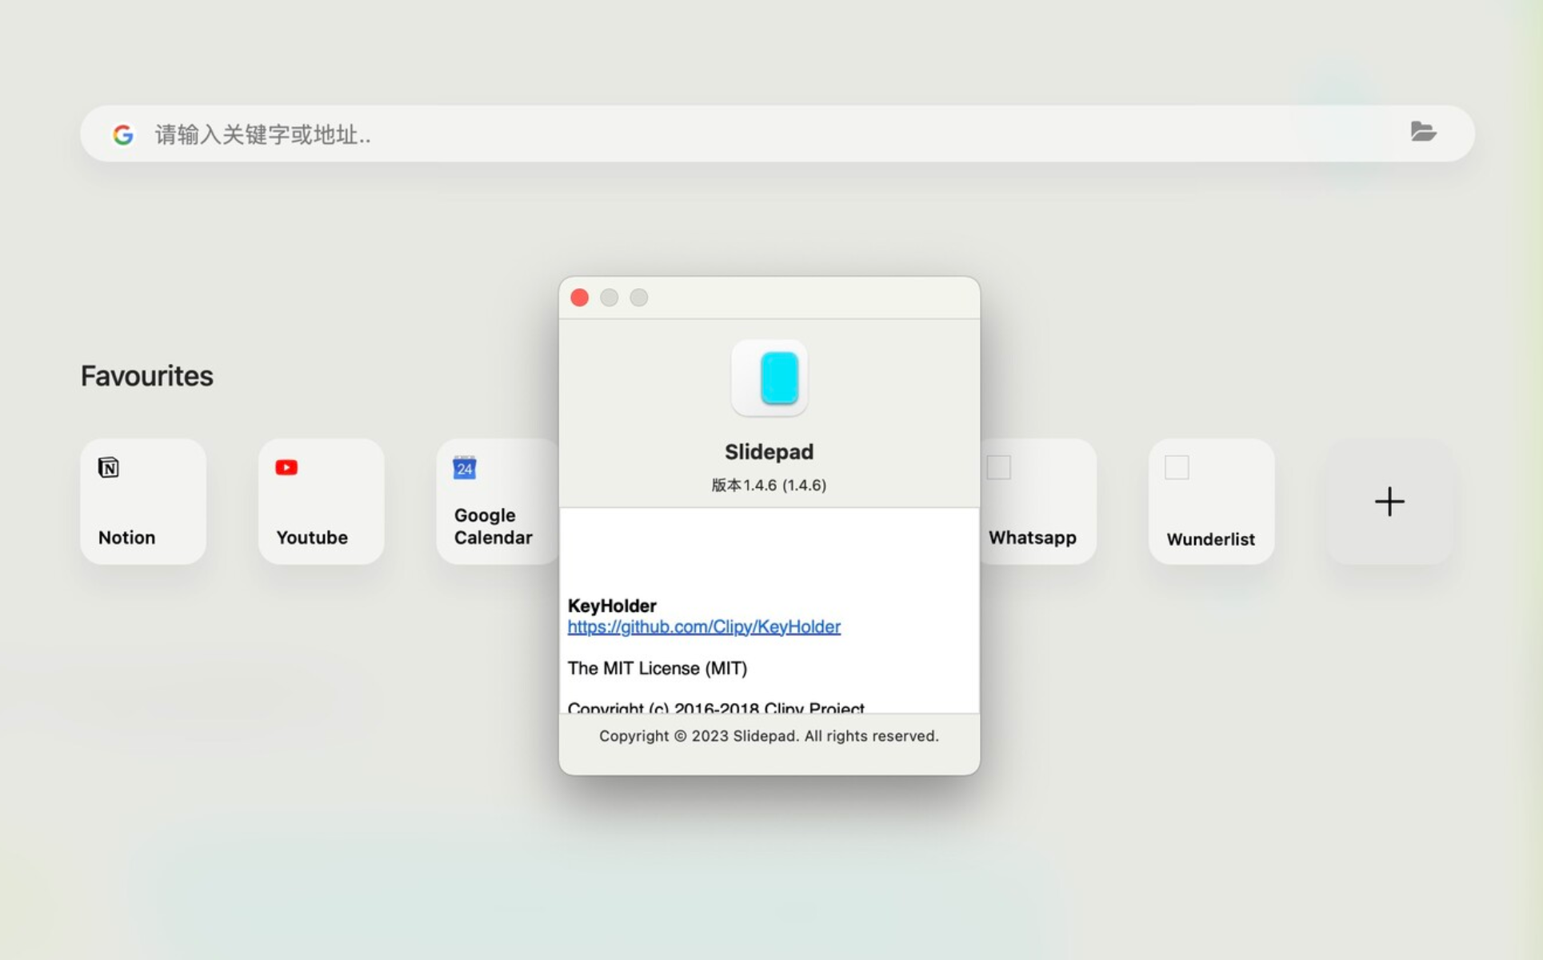
Task: Click the Notion logo icon
Action: [x=109, y=467]
